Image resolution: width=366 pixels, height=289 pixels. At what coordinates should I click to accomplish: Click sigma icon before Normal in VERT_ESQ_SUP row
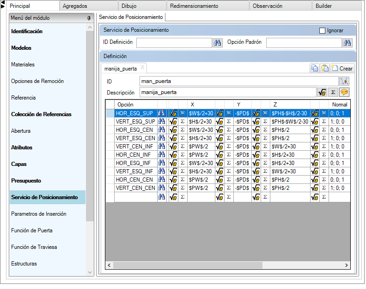[324, 122]
